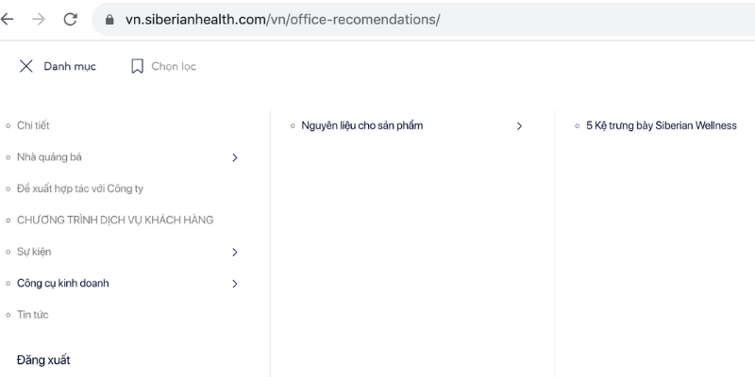
Task: Expand the Sự kiện submenu chevron
Action: tap(235, 252)
